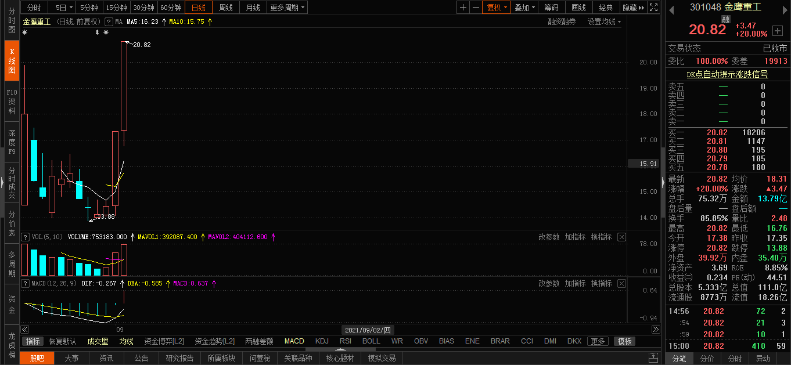Open the 股吧 bottom tab
Viewport: 791px width, 365px height.
pos(37,358)
